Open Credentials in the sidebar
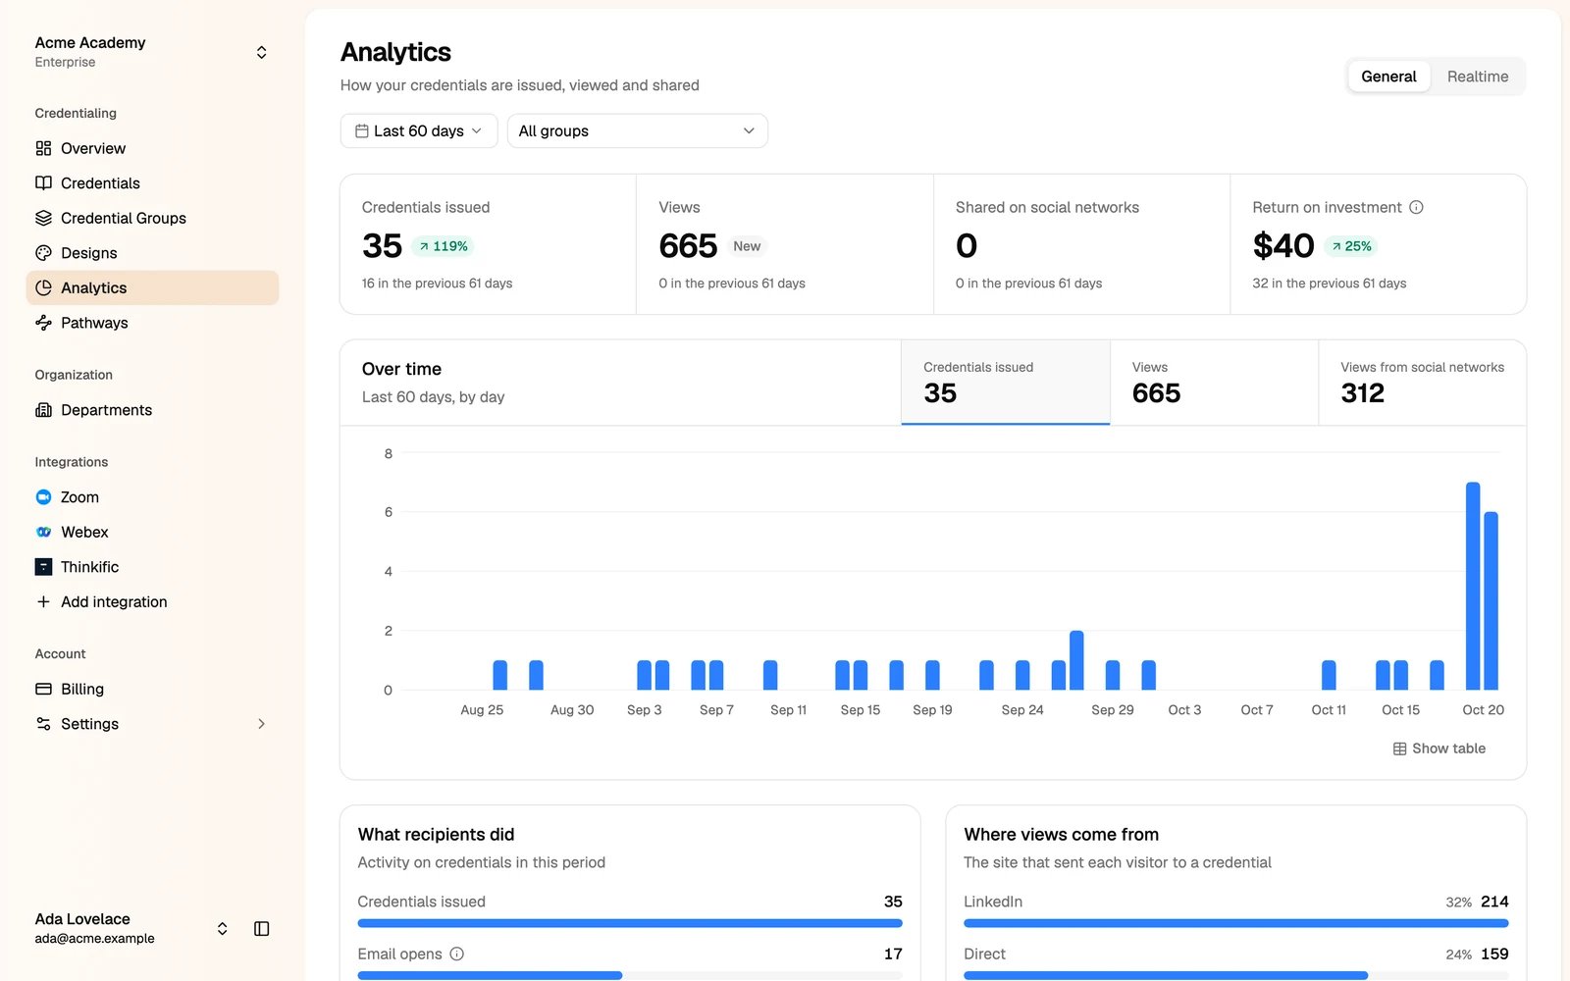The width and height of the screenshot is (1570, 981). [x=152, y=183]
